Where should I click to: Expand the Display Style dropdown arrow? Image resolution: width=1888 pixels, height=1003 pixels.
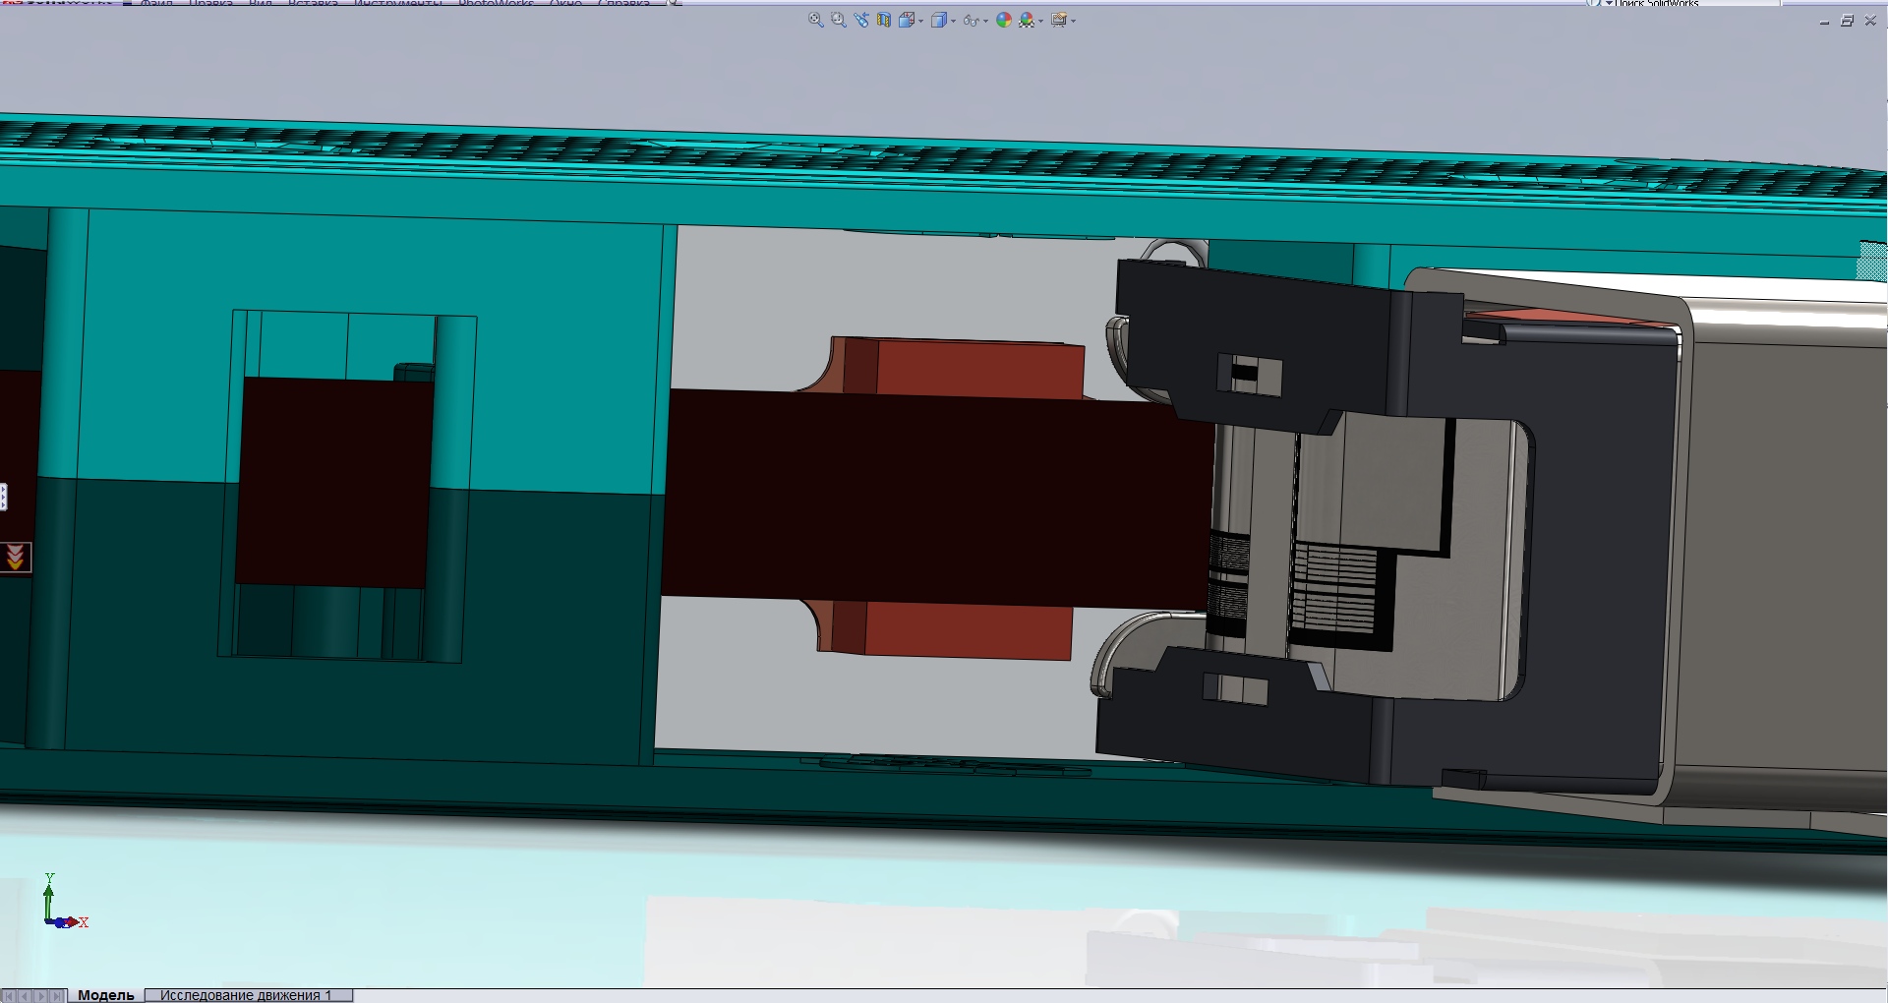click(x=953, y=21)
